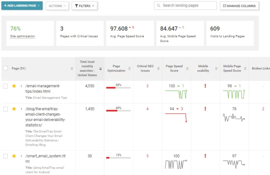Click the 38% page optimization progress bar

(118, 88)
